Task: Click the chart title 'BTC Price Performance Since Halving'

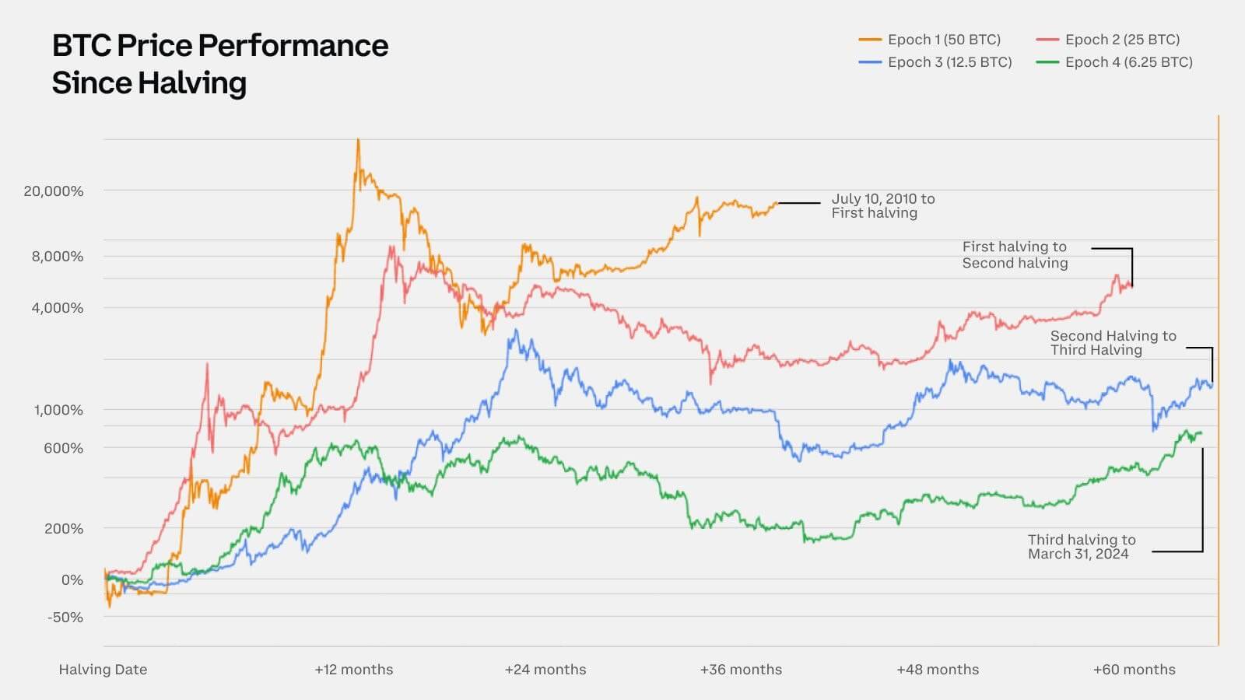Action: click(x=220, y=64)
